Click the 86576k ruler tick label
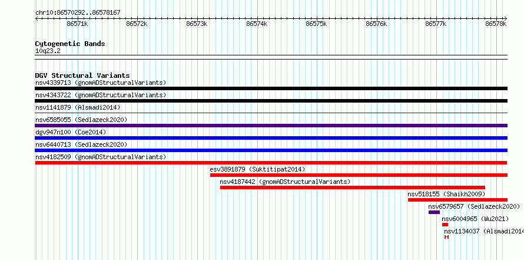This screenshot has height=260, width=524. [x=376, y=24]
